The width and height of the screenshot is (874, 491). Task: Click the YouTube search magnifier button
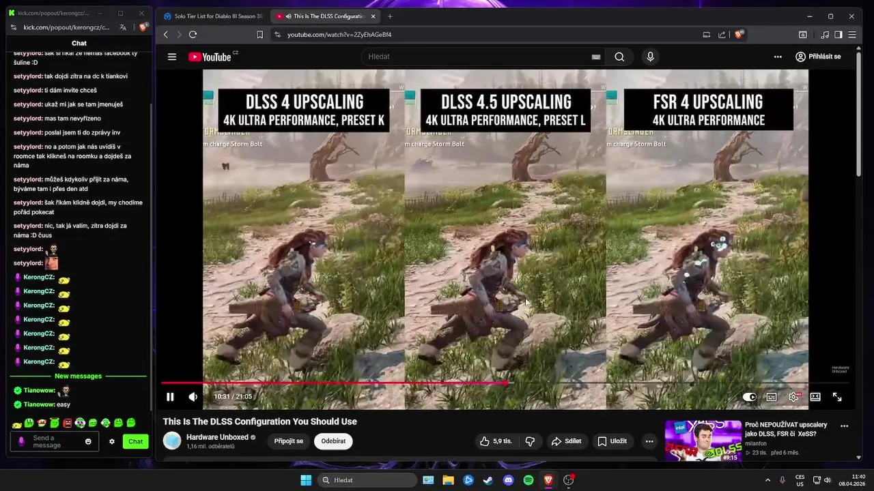click(x=619, y=57)
